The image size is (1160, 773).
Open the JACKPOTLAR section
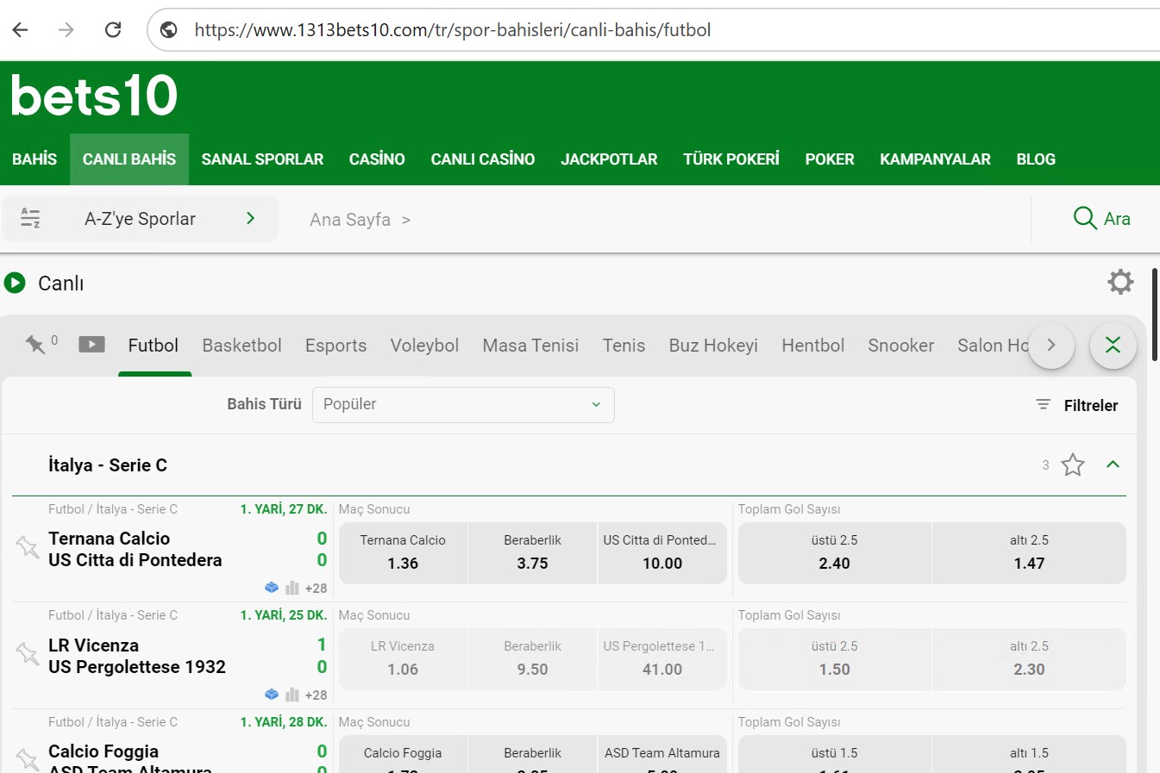(x=609, y=159)
